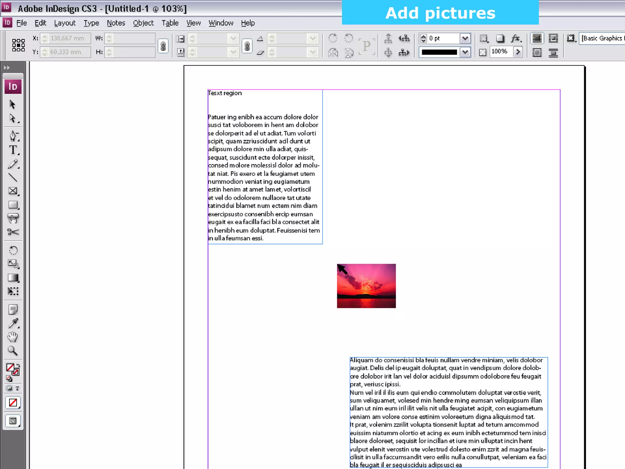Select the Gradient Swatch tool

coord(13,278)
